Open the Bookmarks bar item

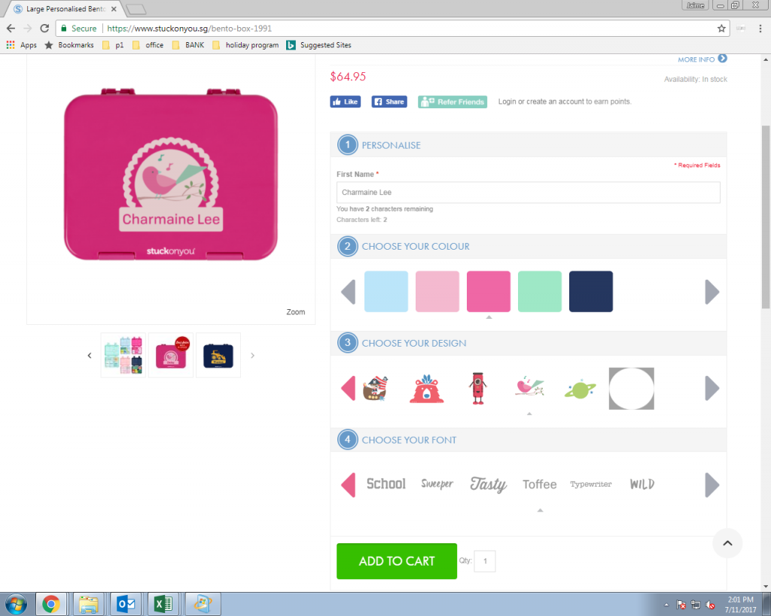pos(69,45)
